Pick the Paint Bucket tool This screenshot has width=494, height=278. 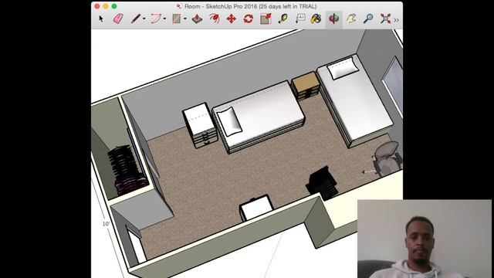coord(316,19)
